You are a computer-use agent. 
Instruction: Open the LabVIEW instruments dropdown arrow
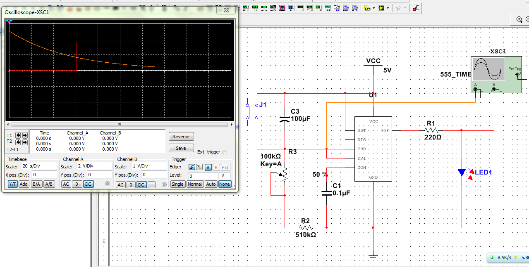388,8
